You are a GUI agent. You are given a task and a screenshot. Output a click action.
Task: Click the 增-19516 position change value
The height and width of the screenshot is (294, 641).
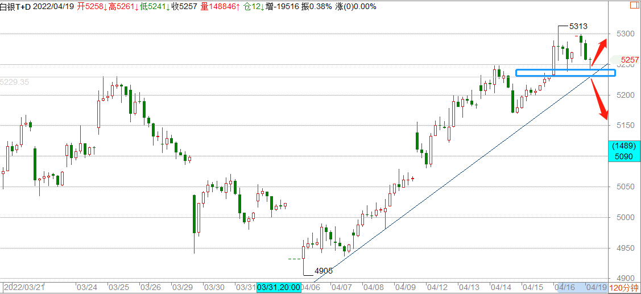pos(283,7)
